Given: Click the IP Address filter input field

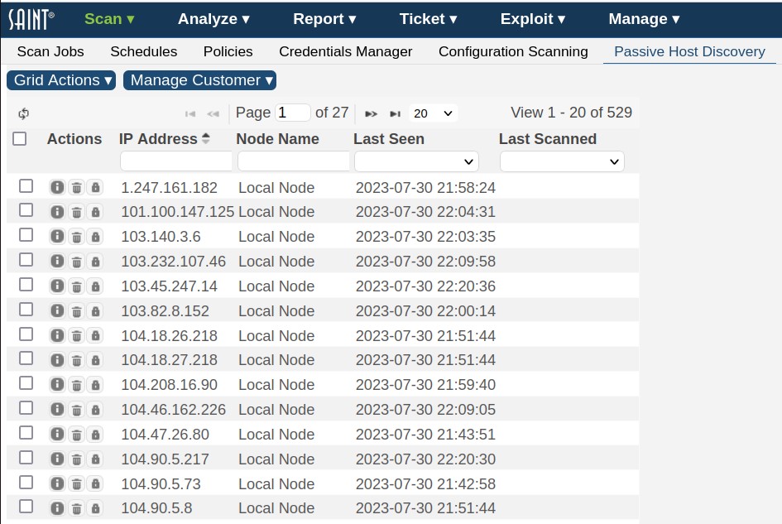Looking at the screenshot, I should [x=176, y=161].
